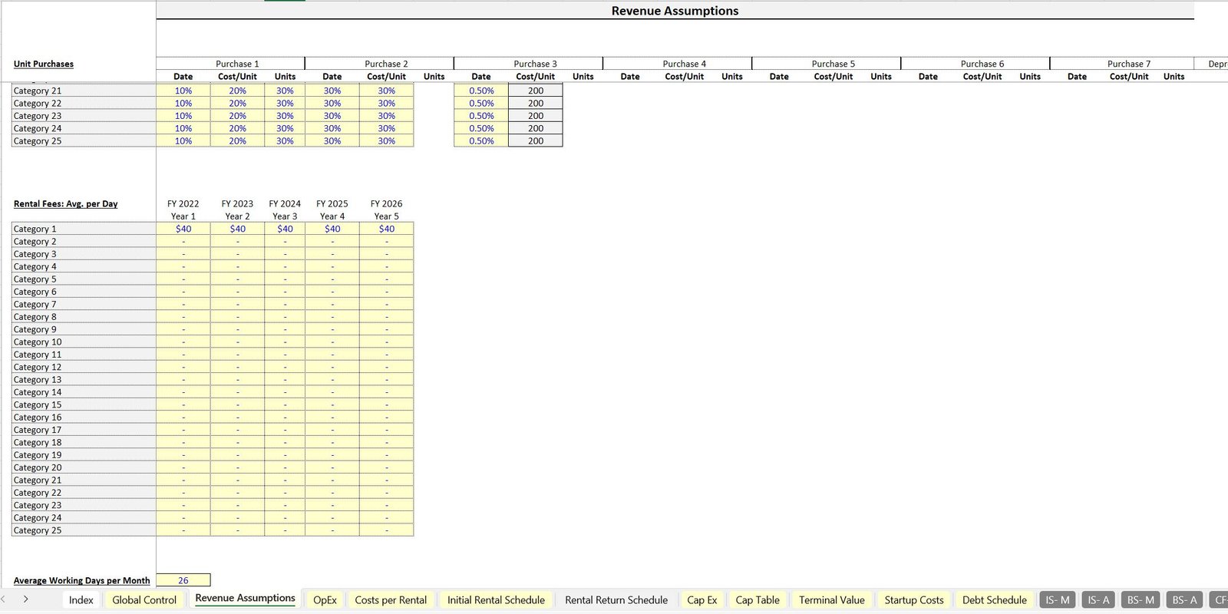
Task: Select the Startup Costs tab
Action: (x=913, y=600)
